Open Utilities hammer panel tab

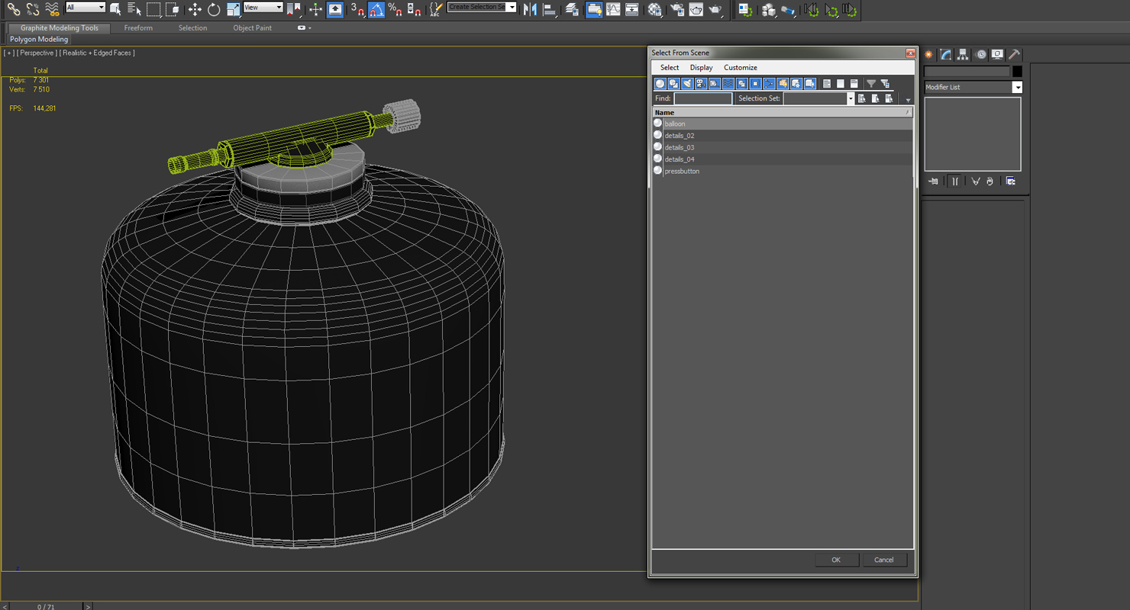[x=1014, y=54]
